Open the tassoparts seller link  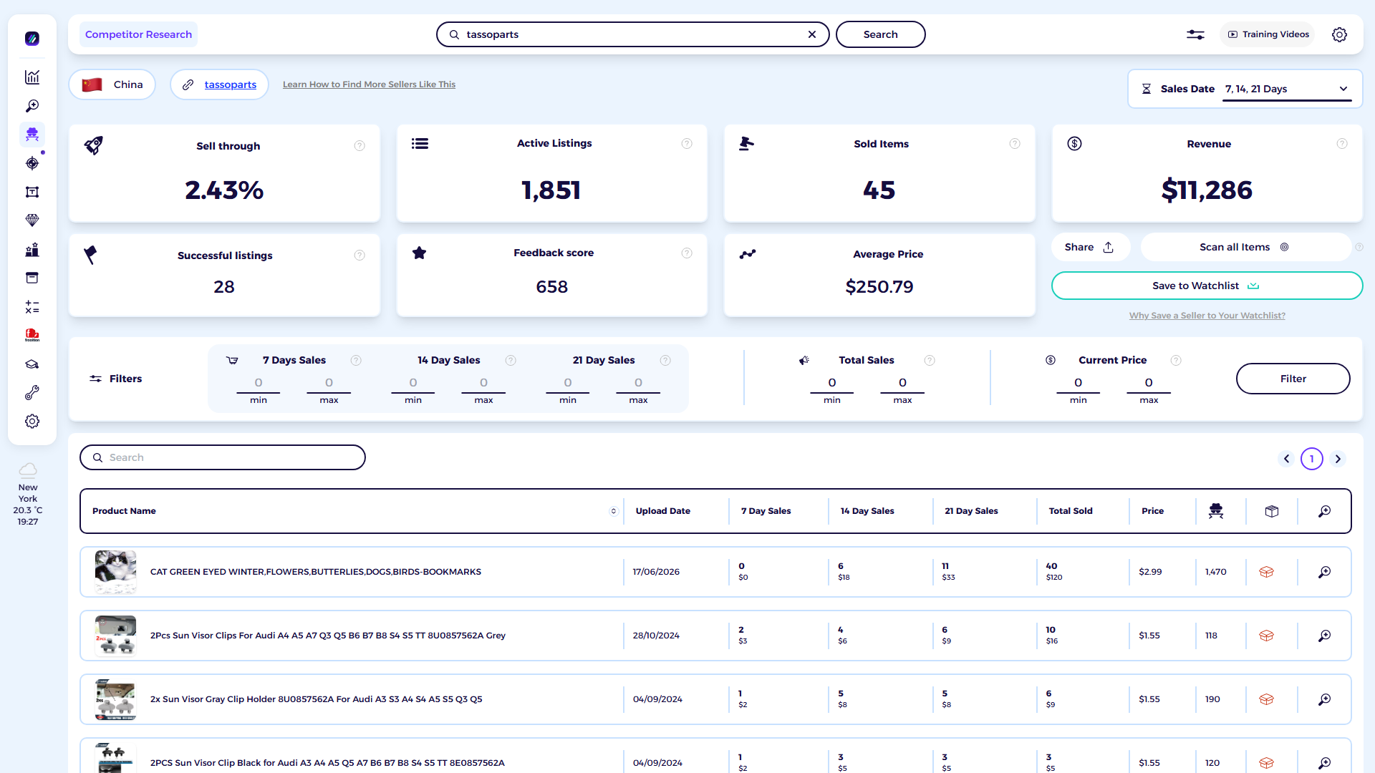(230, 84)
